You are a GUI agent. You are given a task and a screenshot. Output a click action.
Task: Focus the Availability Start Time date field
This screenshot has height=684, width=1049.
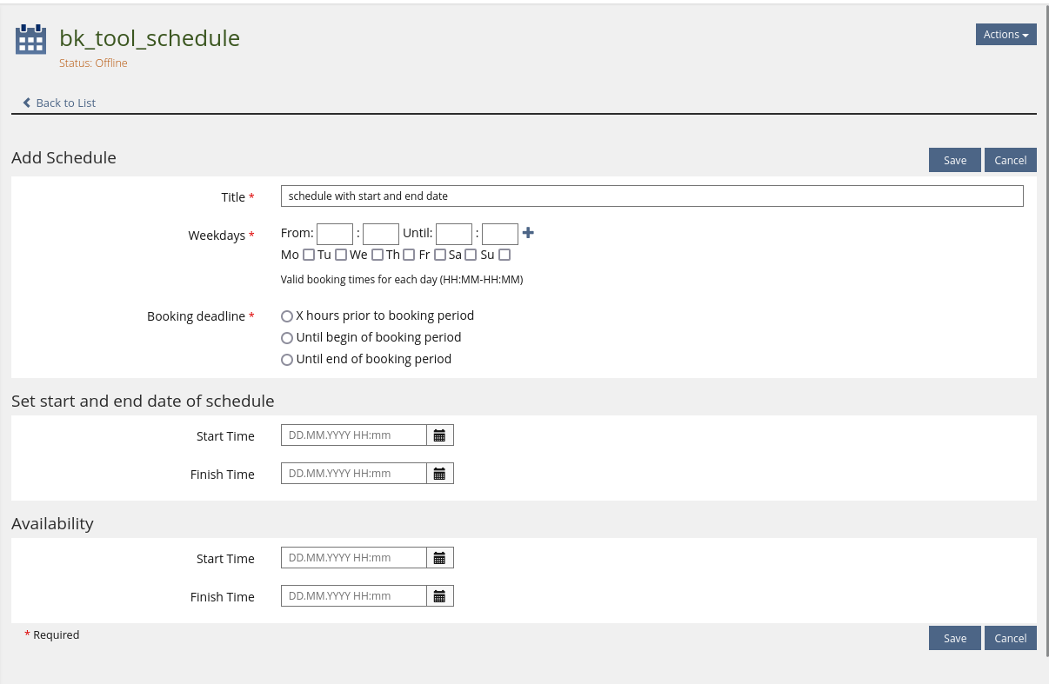click(354, 558)
